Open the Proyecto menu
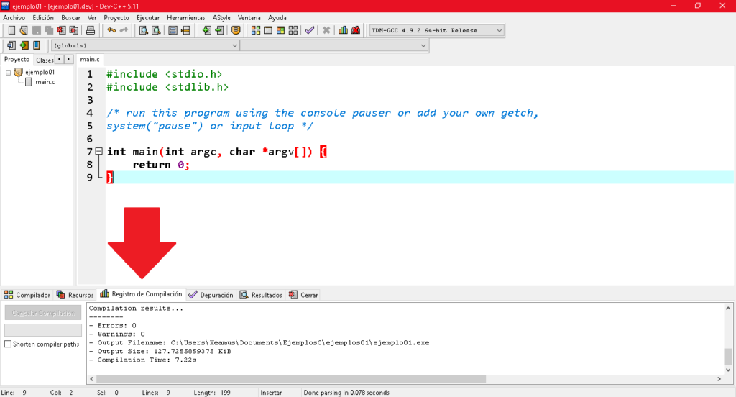Screen dimensions: 736x397 (x=116, y=18)
